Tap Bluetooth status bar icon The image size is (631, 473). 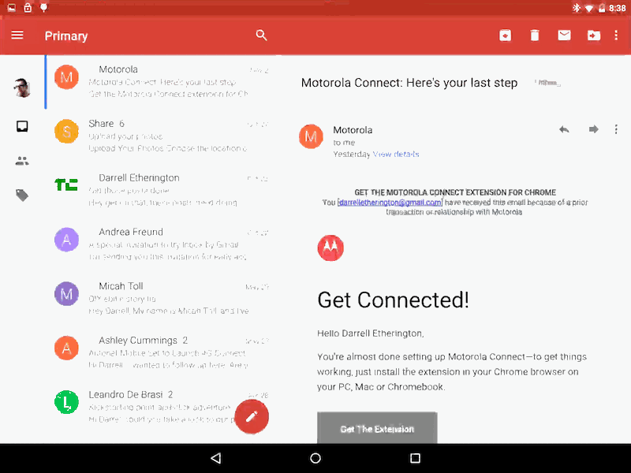577,8
